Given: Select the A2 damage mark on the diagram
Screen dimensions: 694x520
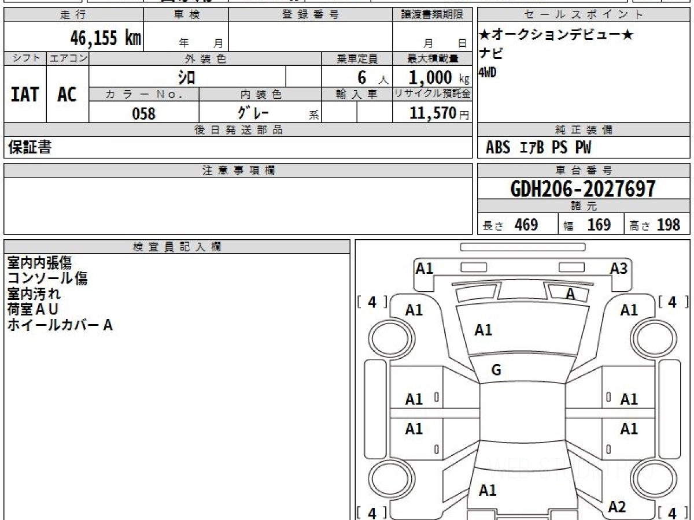Looking at the screenshot, I should click(x=617, y=507).
